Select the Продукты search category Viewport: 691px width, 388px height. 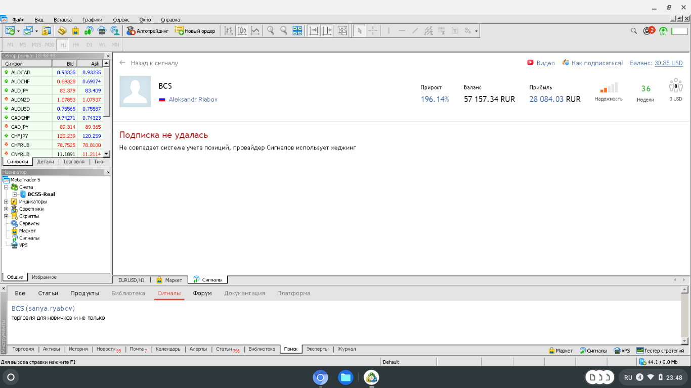pyautogui.click(x=85, y=293)
